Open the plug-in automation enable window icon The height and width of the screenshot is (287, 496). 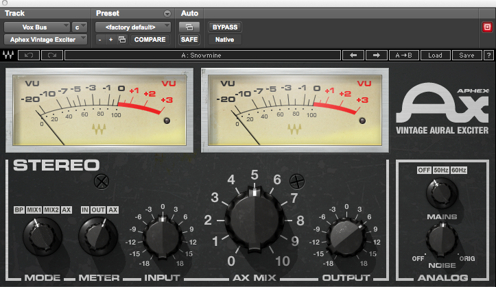[189, 27]
